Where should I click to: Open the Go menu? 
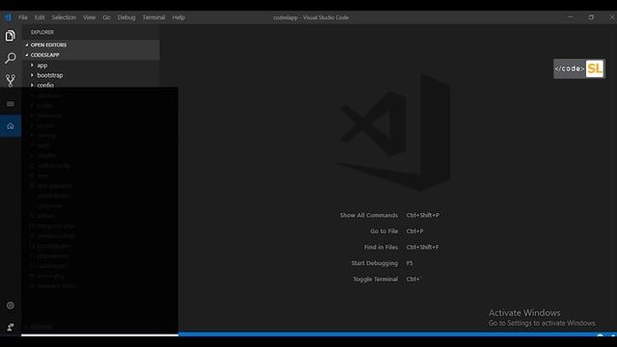[107, 17]
